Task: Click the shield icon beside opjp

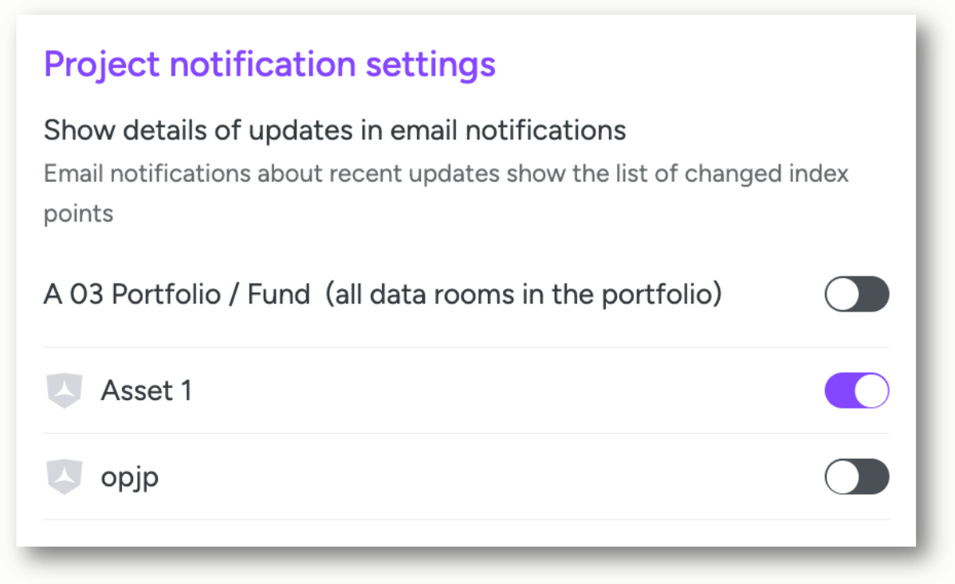Action: tap(65, 476)
